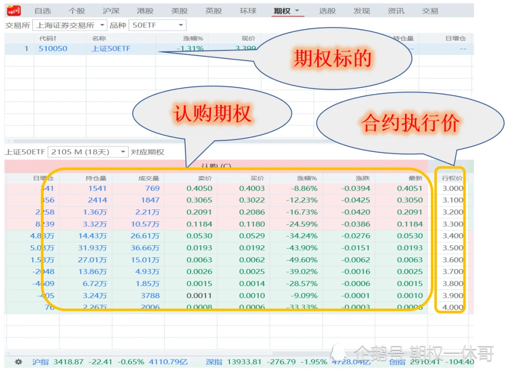Sort options by 成交量 column header
505x371 pixels.
148,178
